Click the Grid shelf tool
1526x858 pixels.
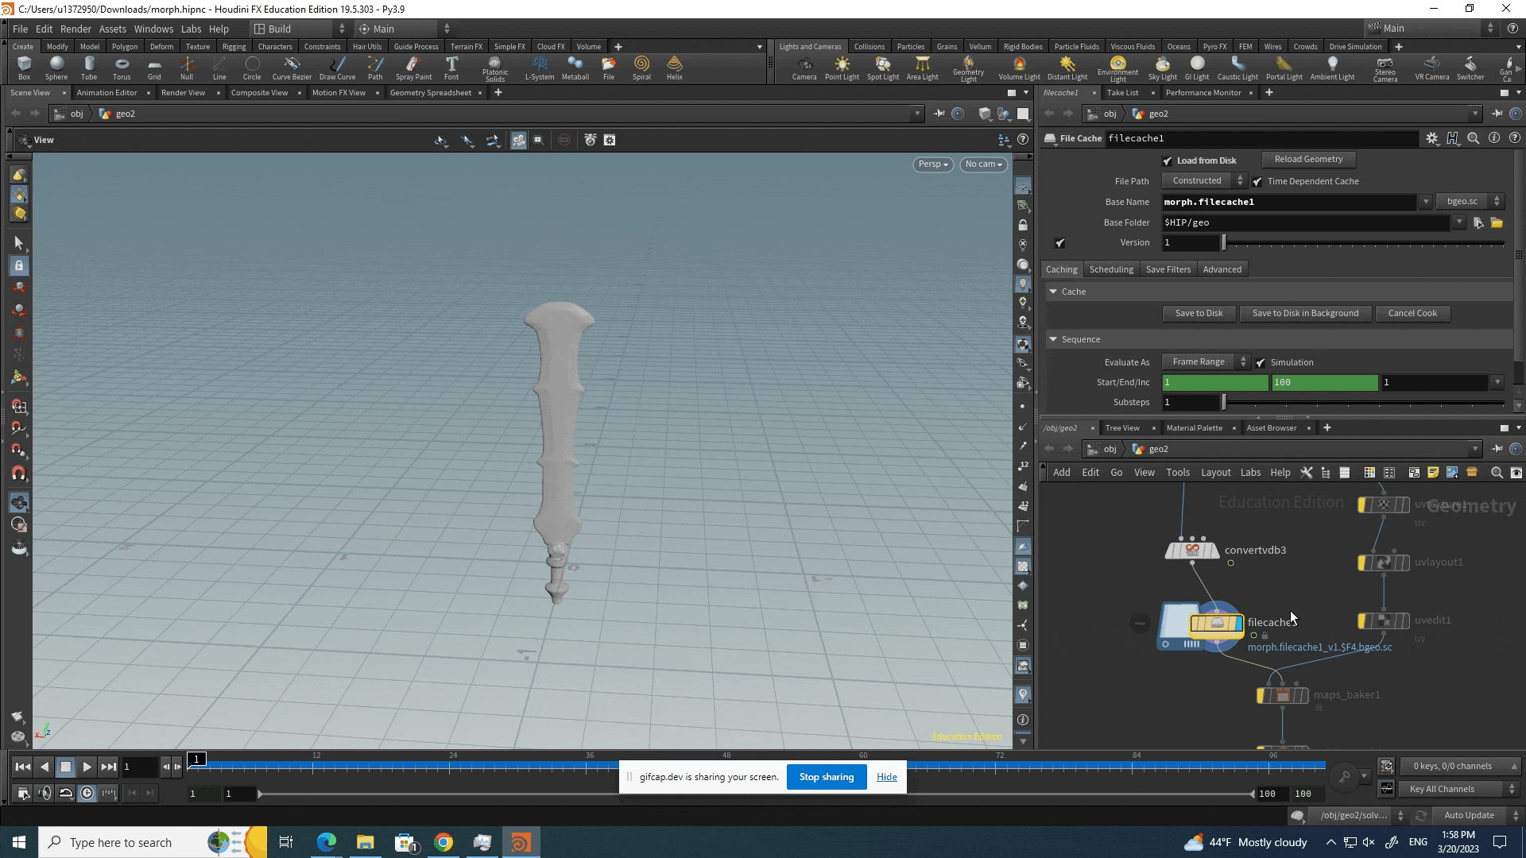click(x=154, y=68)
